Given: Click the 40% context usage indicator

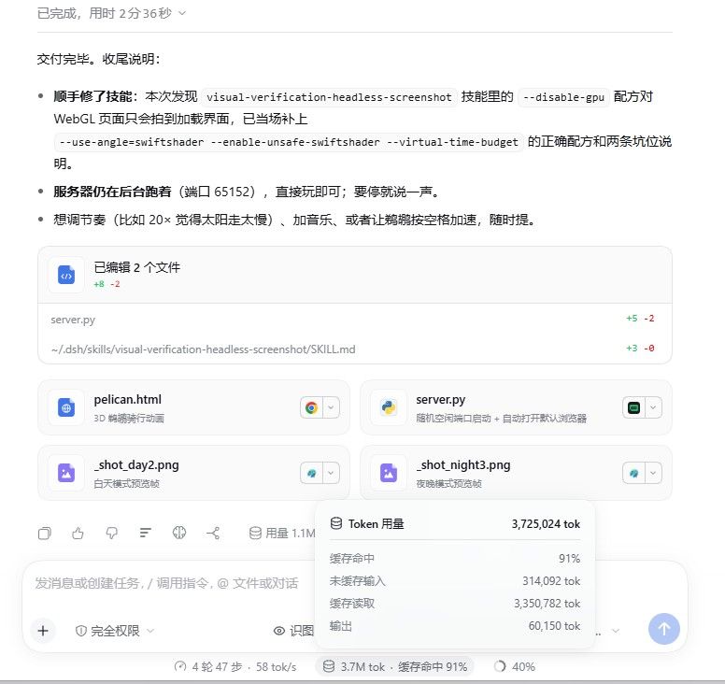Looking at the screenshot, I should click(514, 666).
